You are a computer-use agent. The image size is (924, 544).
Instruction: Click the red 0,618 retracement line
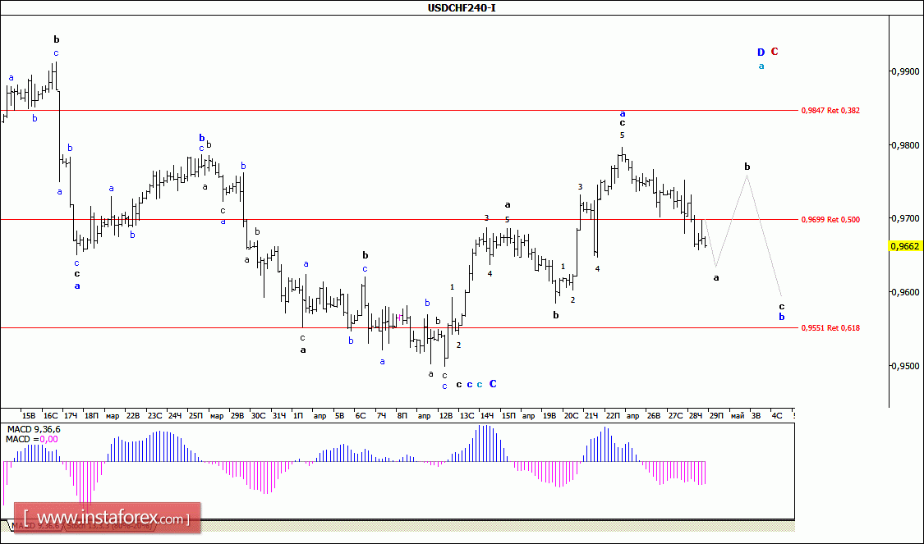coord(401,328)
